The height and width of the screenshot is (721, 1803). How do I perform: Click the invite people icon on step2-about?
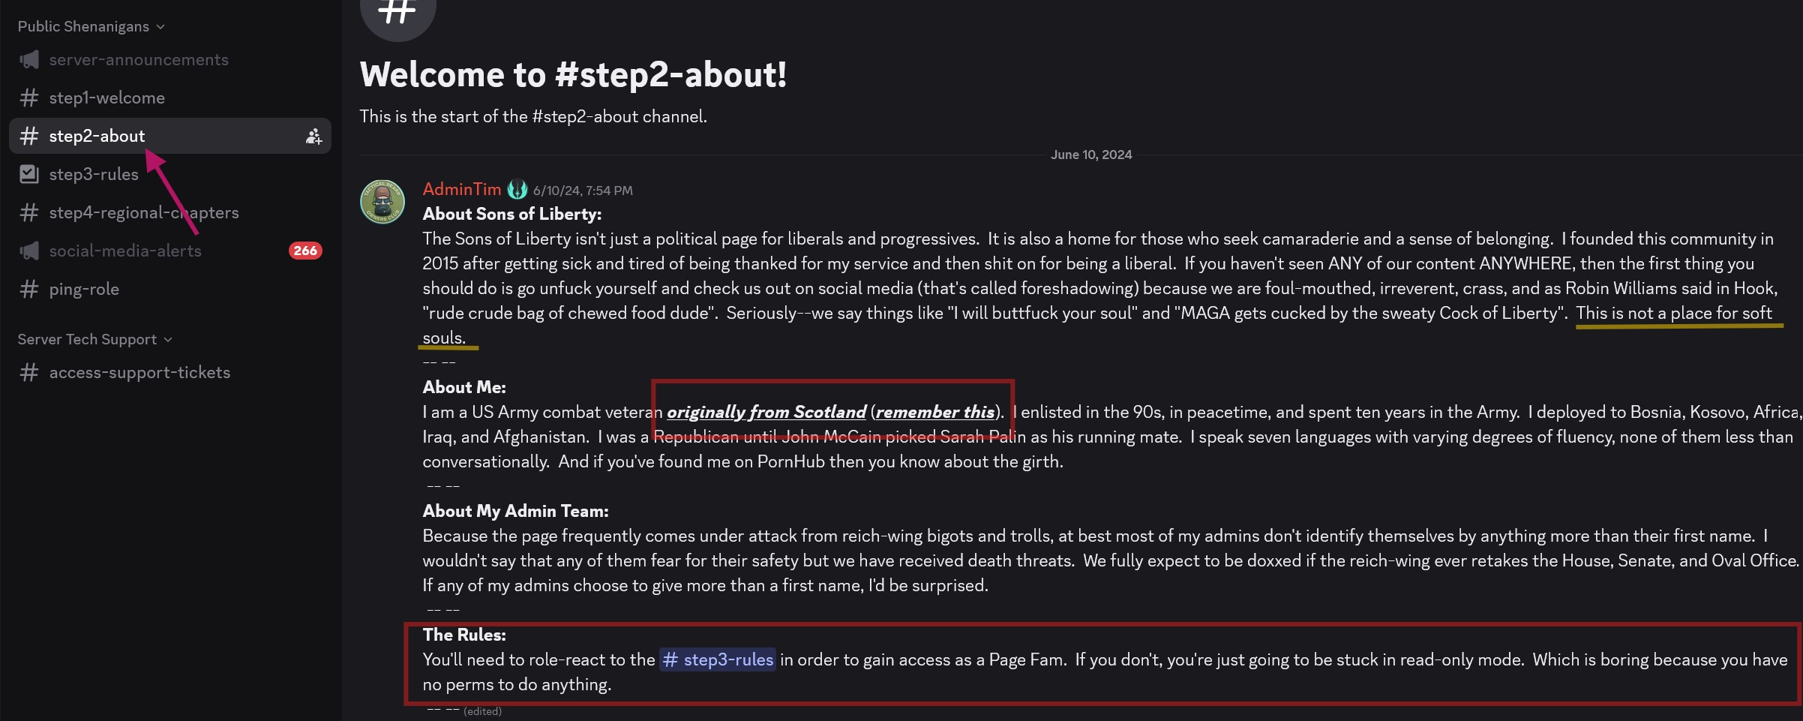coord(313,136)
